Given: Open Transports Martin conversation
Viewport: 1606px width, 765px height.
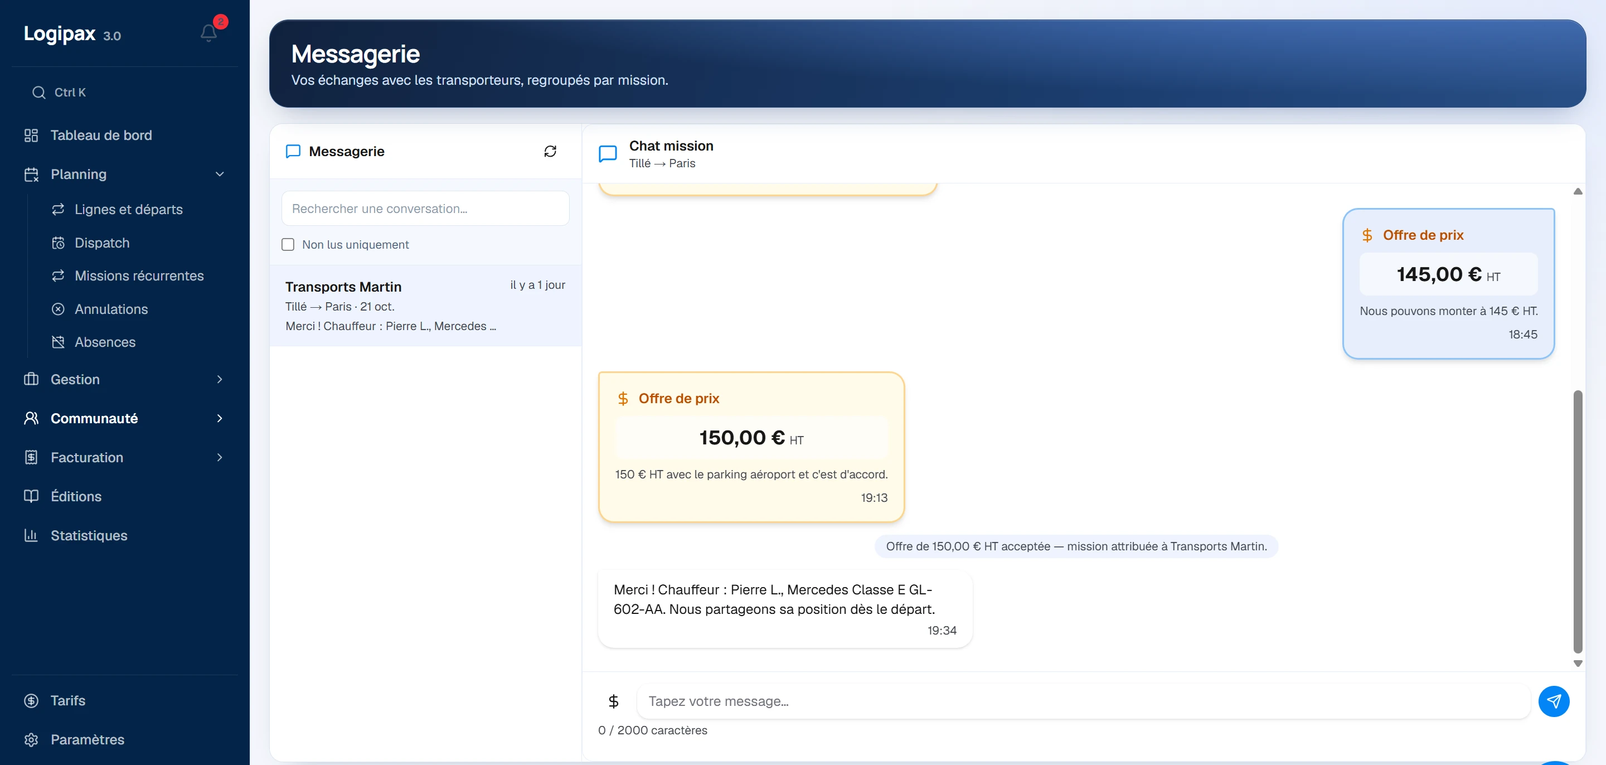Looking at the screenshot, I should coord(425,306).
